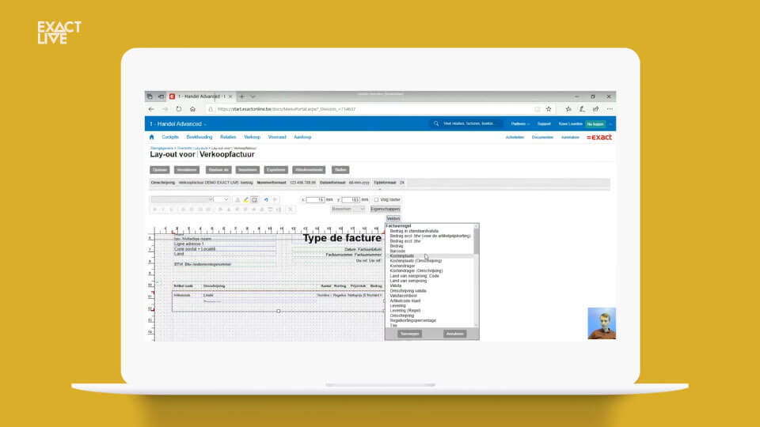
Task: Click the fields list vertical scrollbar
Action: (x=476, y=276)
